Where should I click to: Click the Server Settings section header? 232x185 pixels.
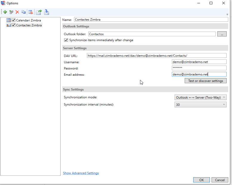[x=145, y=48]
